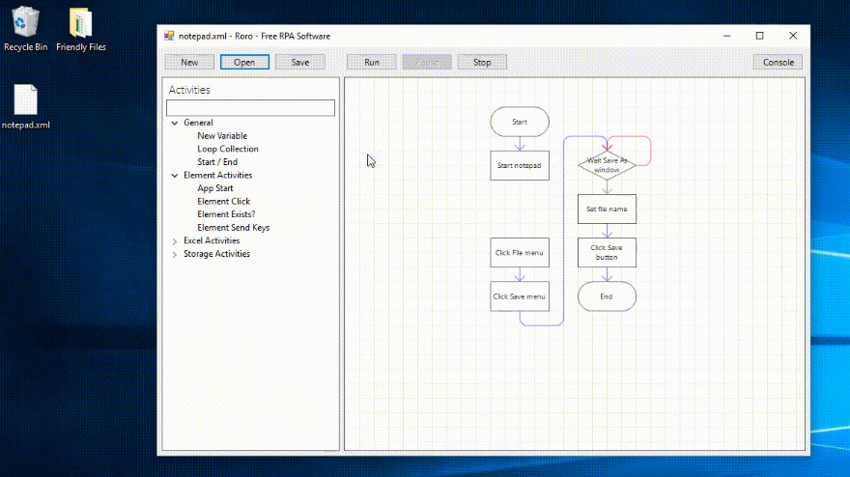850x477 pixels.
Task: Select the Element Send Keys activity
Action: point(233,228)
